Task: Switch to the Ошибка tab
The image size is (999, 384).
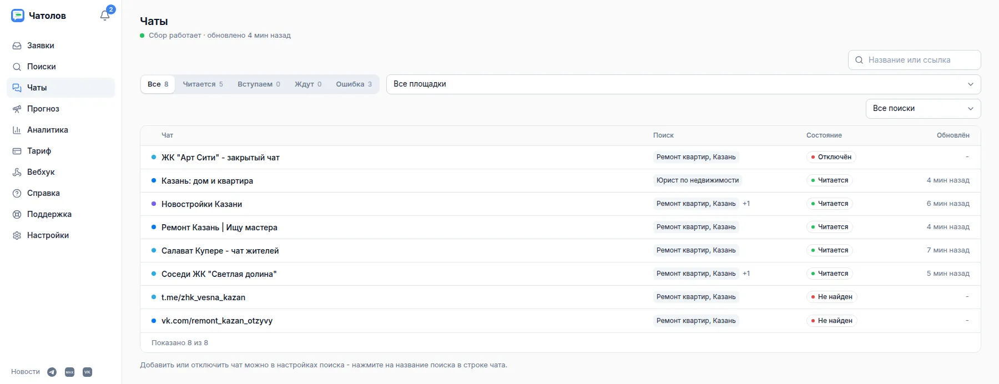Action: [x=354, y=84]
